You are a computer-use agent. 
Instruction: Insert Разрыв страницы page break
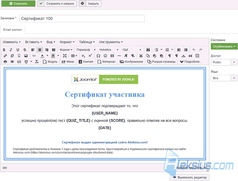pos(161,62)
